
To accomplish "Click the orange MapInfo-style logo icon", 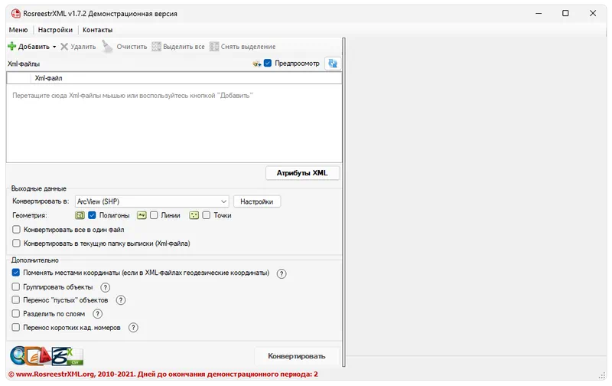I will [x=32, y=356].
